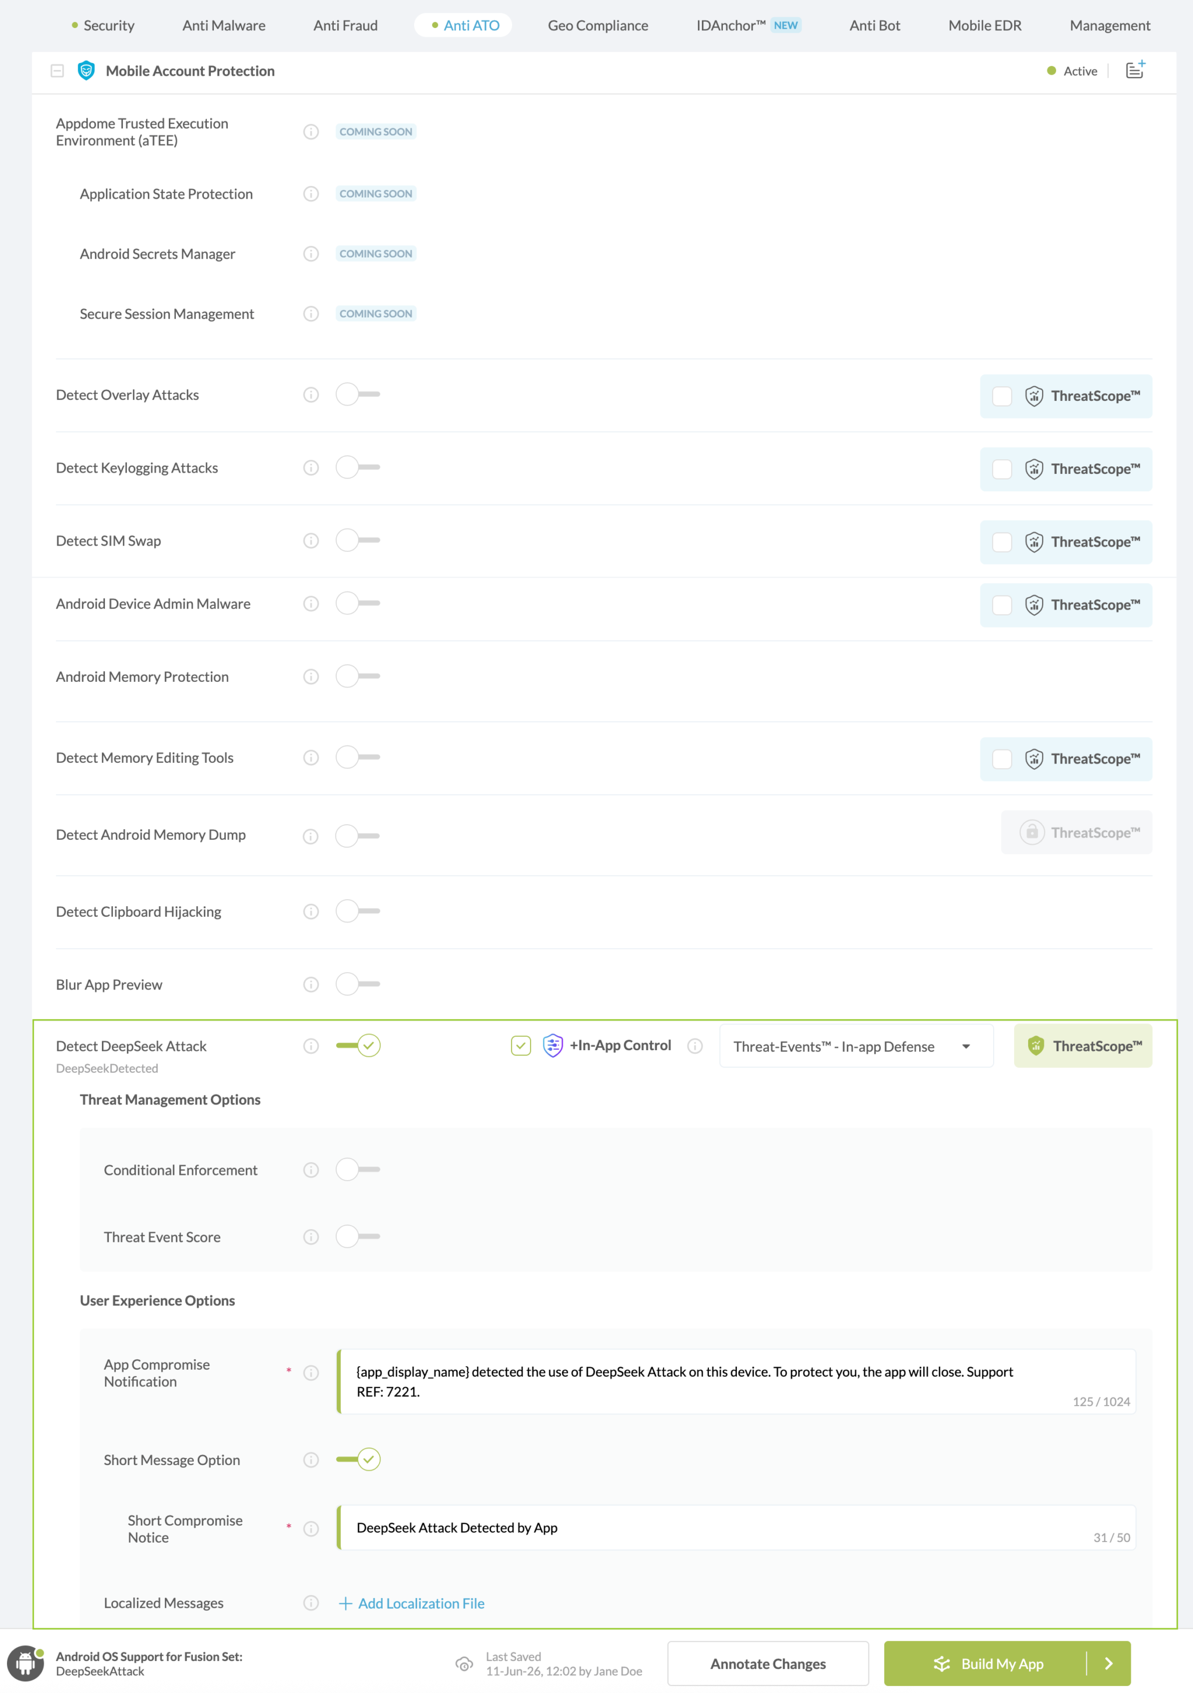Show info for Conditional Enforcement

point(311,1170)
